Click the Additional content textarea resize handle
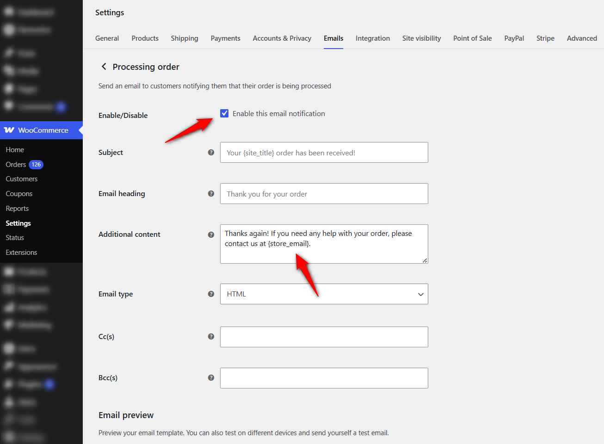Image resolution: width=604 pixels, height=444 pixels. click(x=425, y=260)
